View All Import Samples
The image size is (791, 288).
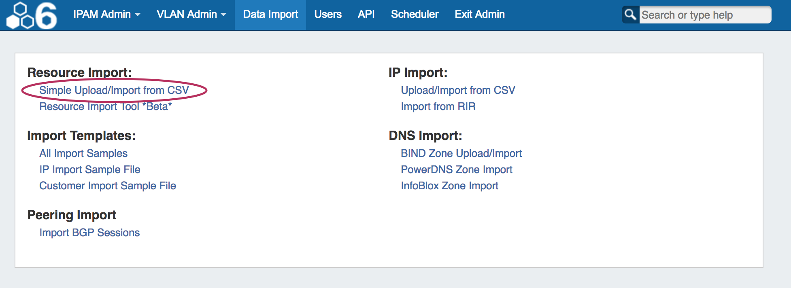[x=83, y=153]
